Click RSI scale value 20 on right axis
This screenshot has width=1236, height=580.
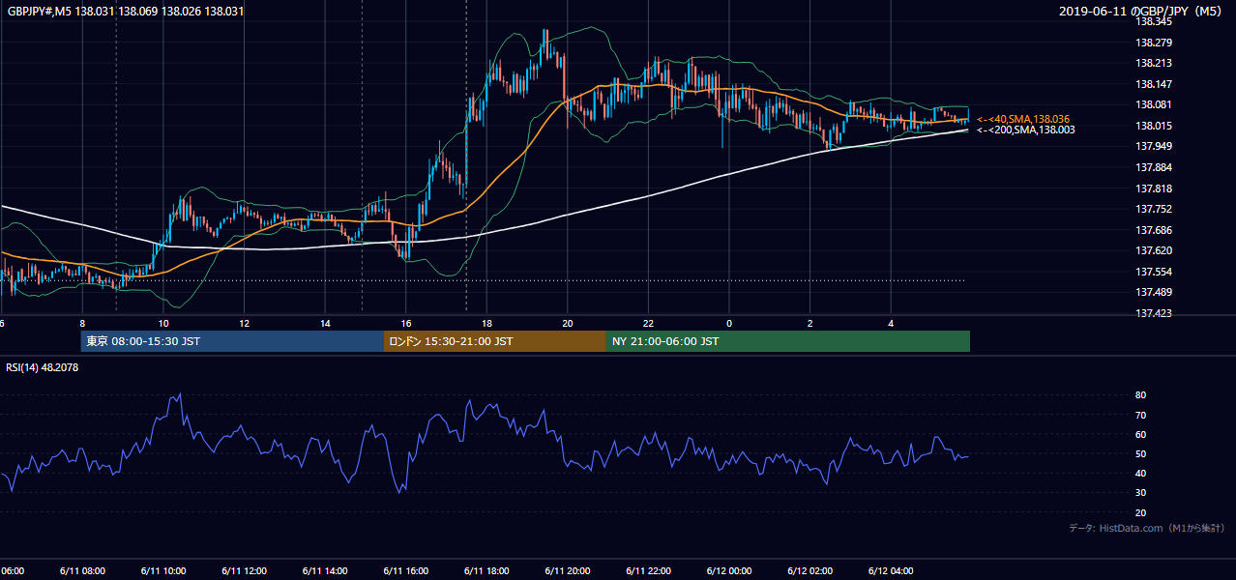click(x=1141, y=512)
